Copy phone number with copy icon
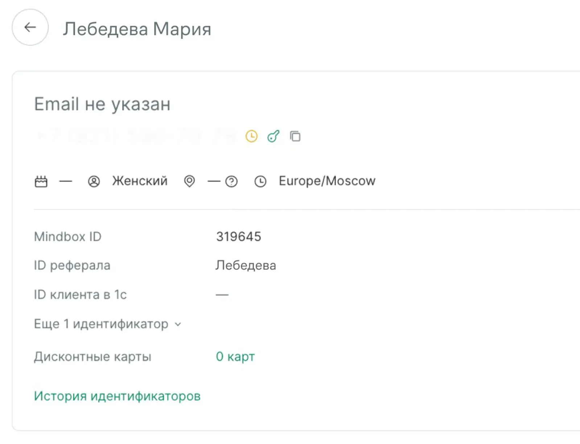This screenshot has width=580, height=444. pyautogui.click(x=295, y=136)
